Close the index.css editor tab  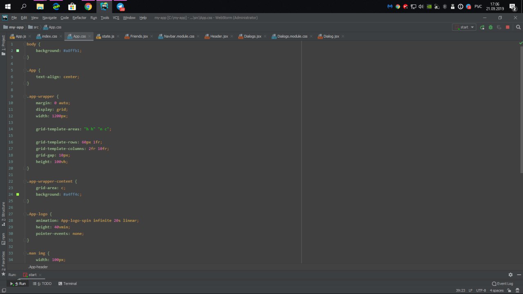60,36
